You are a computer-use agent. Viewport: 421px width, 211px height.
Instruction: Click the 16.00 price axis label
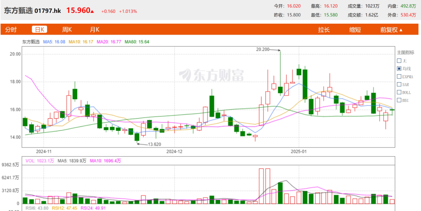15,110
